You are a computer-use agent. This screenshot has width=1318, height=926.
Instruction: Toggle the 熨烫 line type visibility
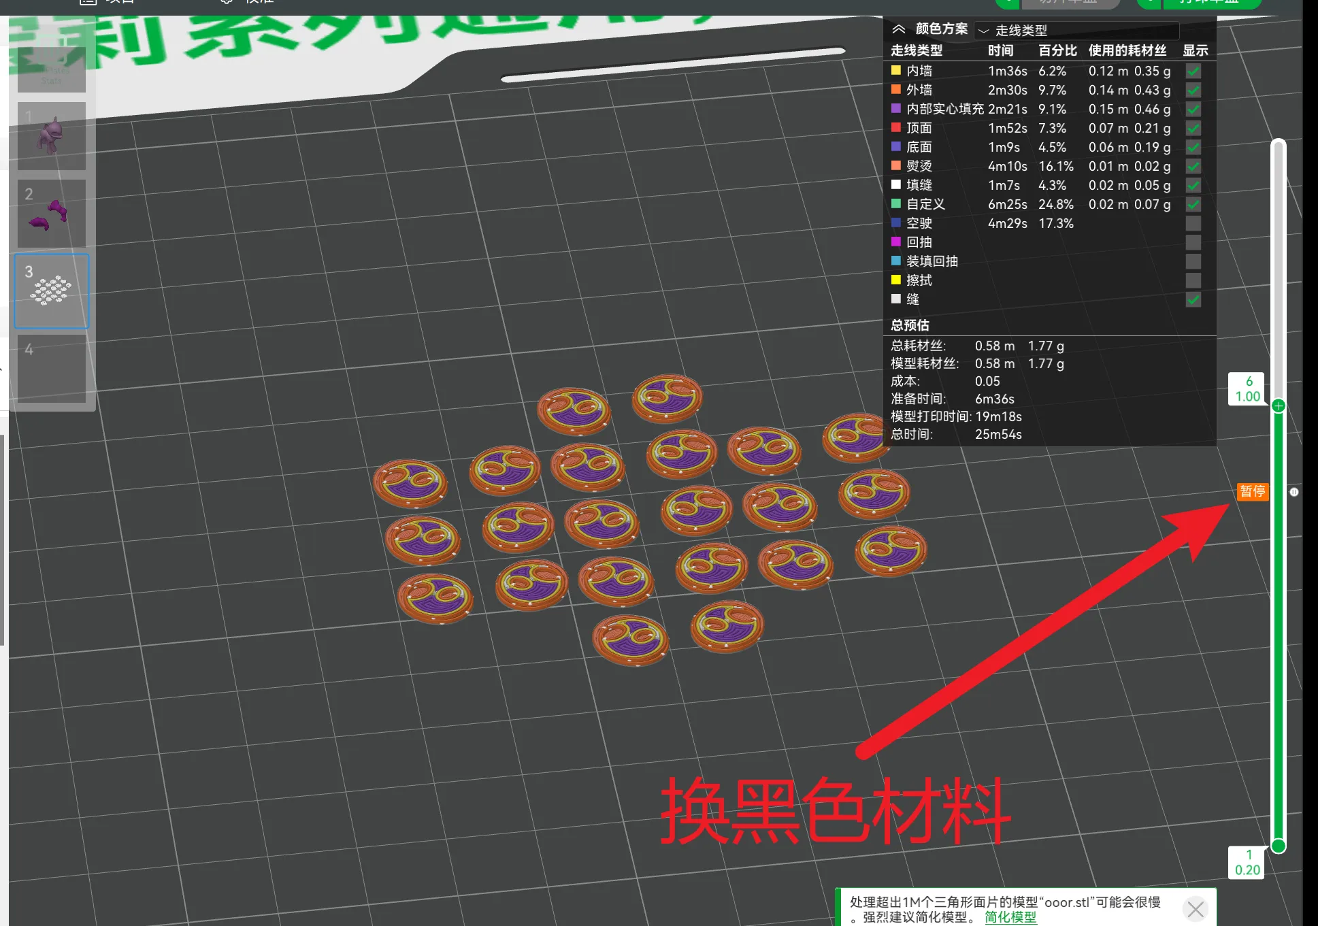coord(1193,166)
